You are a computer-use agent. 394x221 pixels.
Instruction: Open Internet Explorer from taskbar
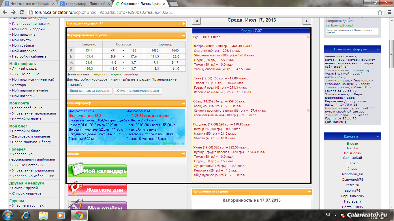[x=26, y=215]
